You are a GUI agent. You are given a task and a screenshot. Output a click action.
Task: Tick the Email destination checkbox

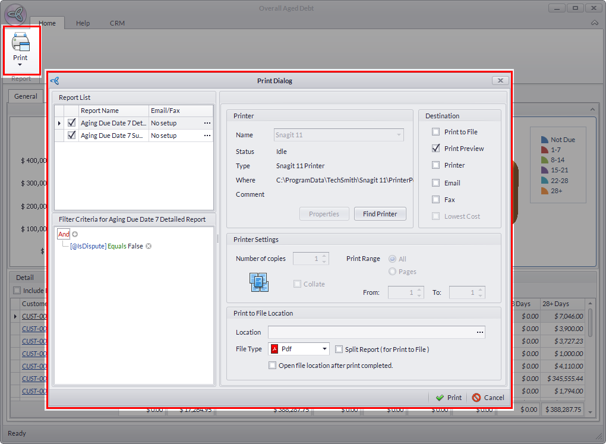pyautogui.click(x=436, y=183)
